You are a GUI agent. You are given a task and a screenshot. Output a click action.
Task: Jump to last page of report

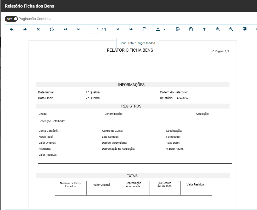click(131, 29)
